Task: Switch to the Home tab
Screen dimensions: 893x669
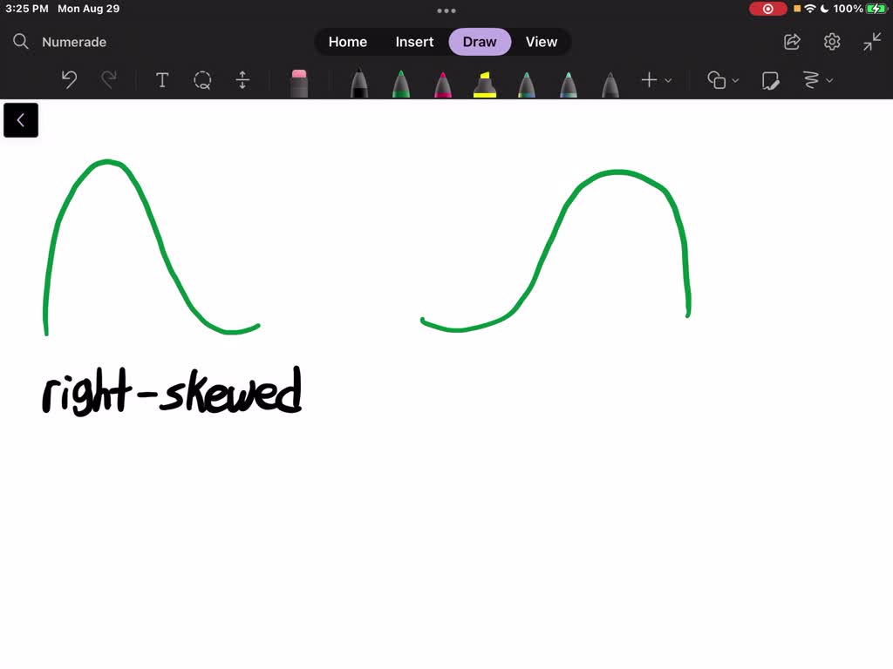Action: point(347,42)
